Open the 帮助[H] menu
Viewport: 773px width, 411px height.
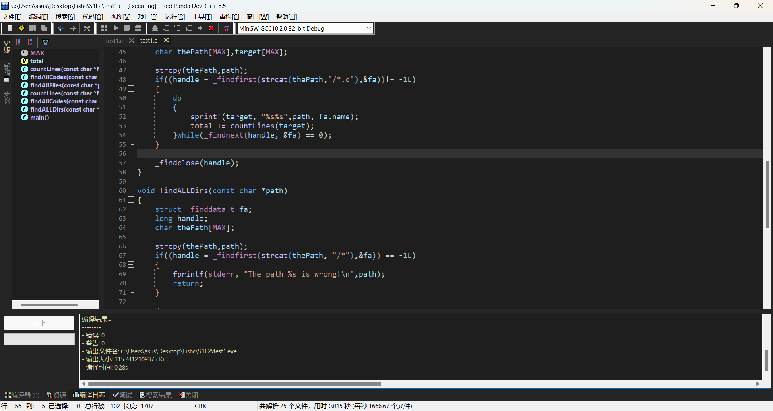click(287, 17)
